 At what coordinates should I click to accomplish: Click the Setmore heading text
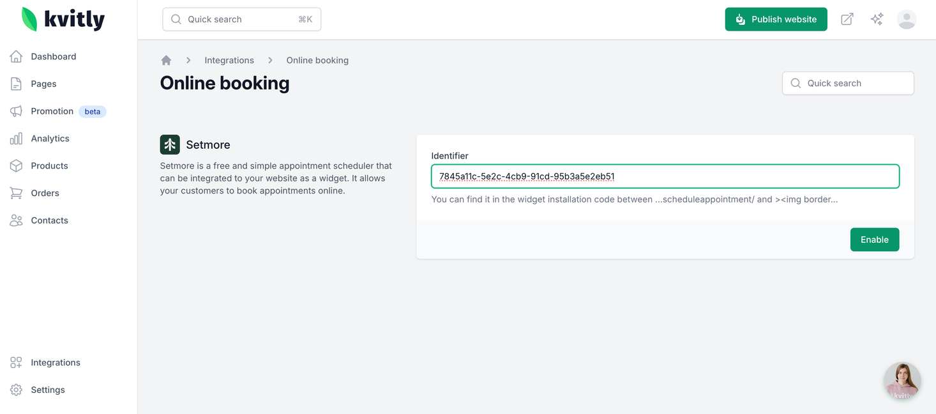click(208, 145)
